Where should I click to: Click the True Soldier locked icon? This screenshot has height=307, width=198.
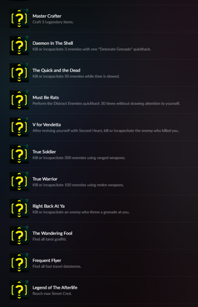[x=19, y=154]
